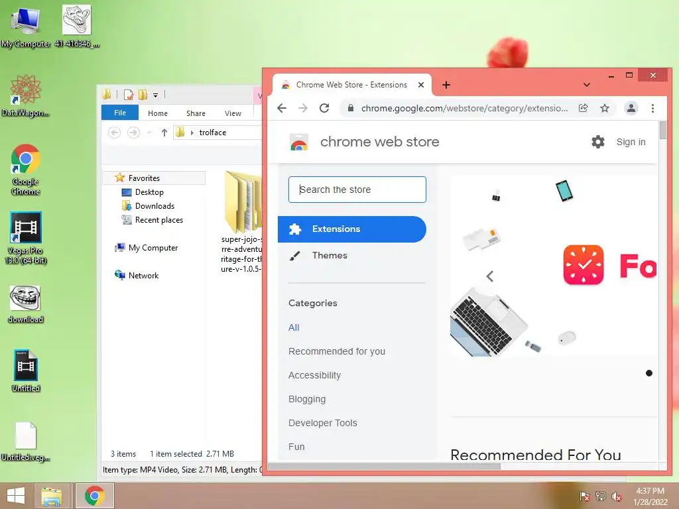Screen dimensions: 679x509
Task: Click the red clock app banner
Action: click(x=584, y=265)
